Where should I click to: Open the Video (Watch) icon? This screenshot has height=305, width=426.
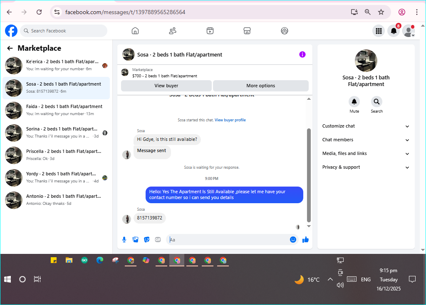click(210, 31)
